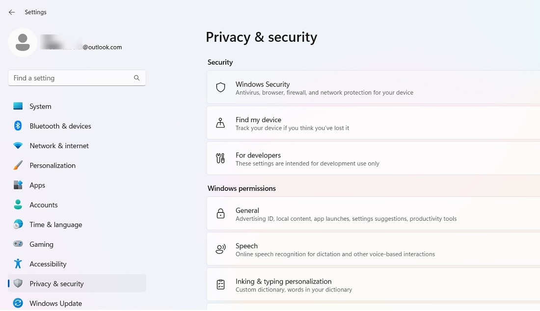Screen dimensions: 540x311
Task: Click the Find my device location icon
Action: click(220, 123)
